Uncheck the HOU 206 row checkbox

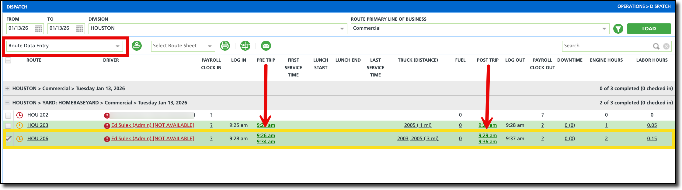pyautogui.click(x=8, y=139)
